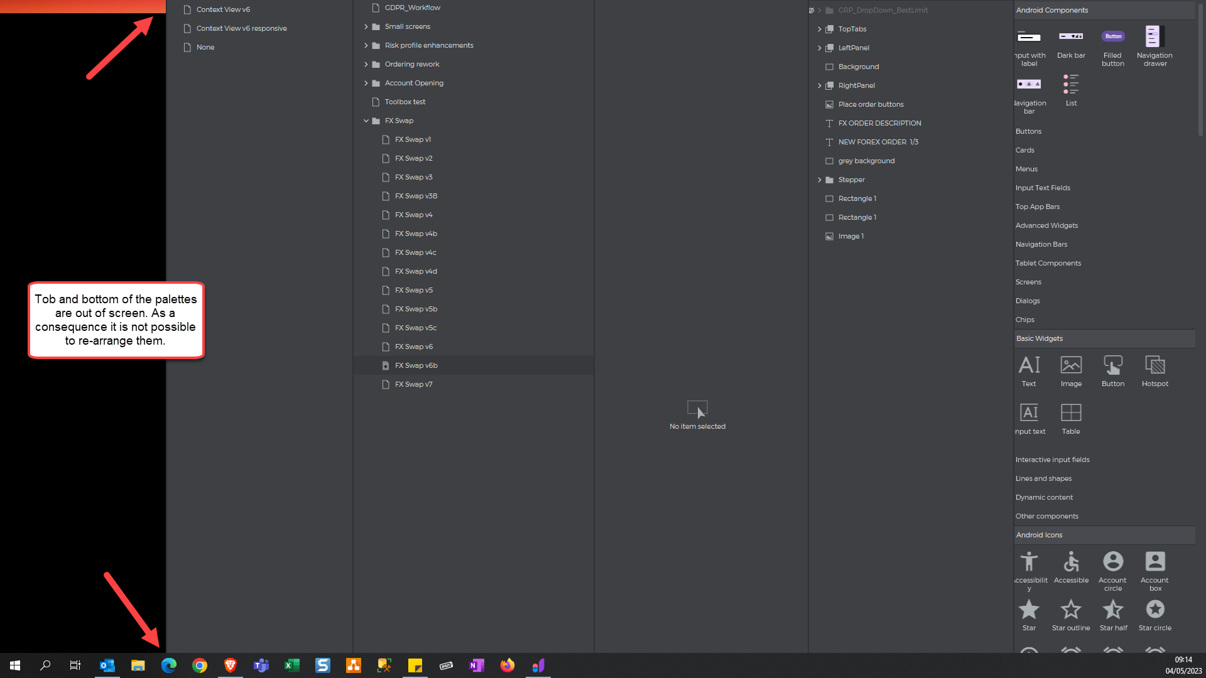Expand the Risk profile enhancements folder

366,45
